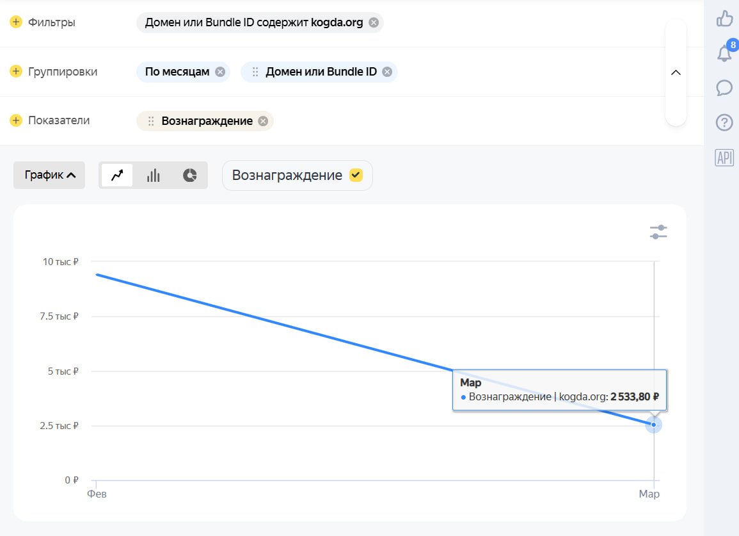Remove the По месяцам grouping
Screen dimensions: 739x536
click(220, 72)
